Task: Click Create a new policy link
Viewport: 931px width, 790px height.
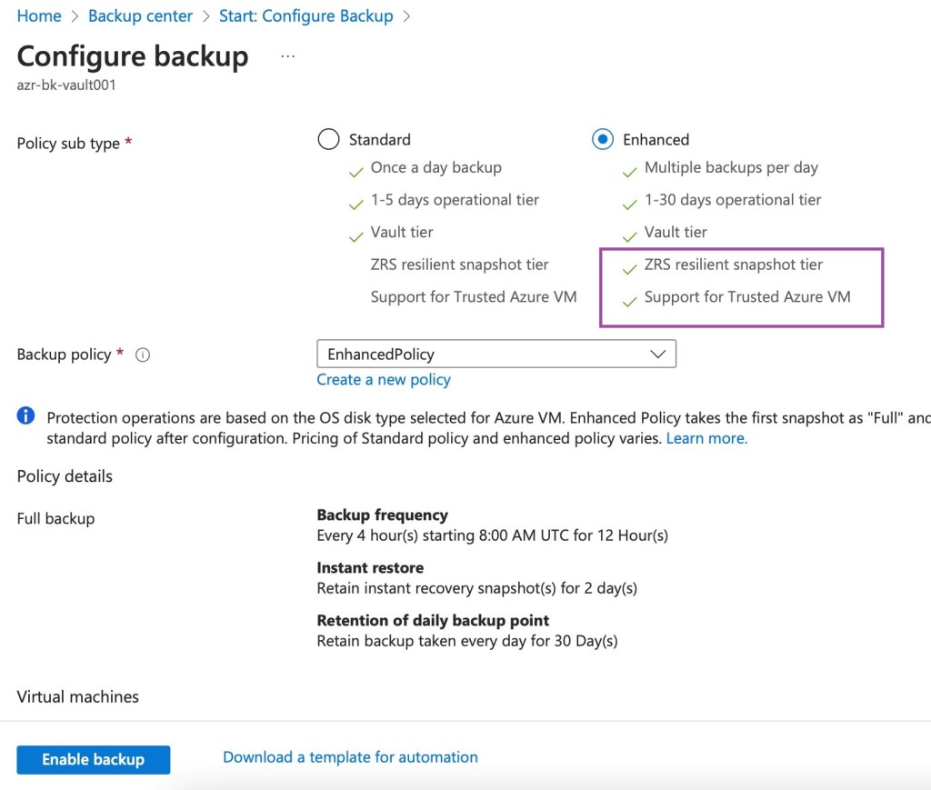Action: (383, 380)
